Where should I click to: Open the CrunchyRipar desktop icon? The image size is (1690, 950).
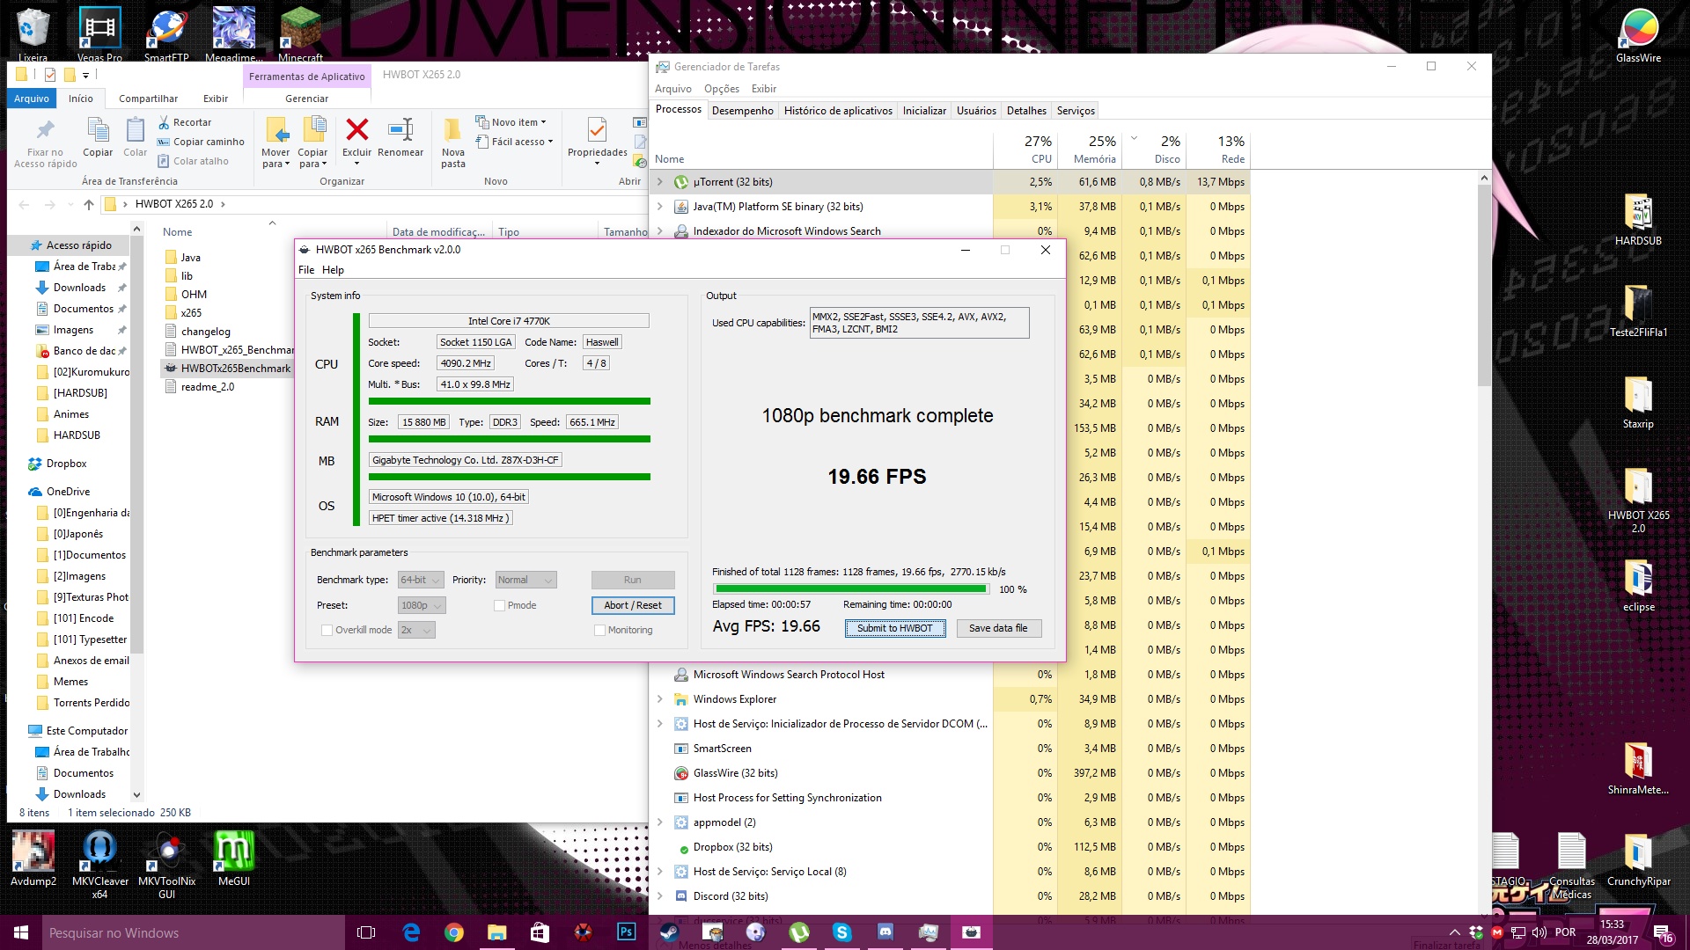pos(1638,859)
